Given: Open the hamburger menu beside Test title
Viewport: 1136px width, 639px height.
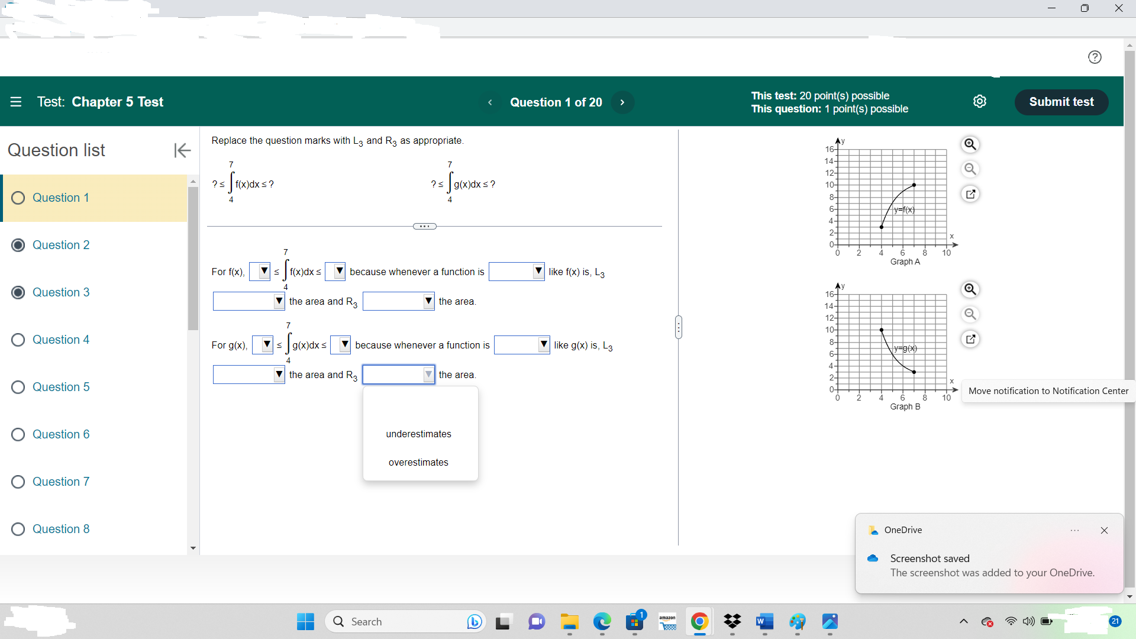Looking at the screenshot, I should [x=16, y=102].
